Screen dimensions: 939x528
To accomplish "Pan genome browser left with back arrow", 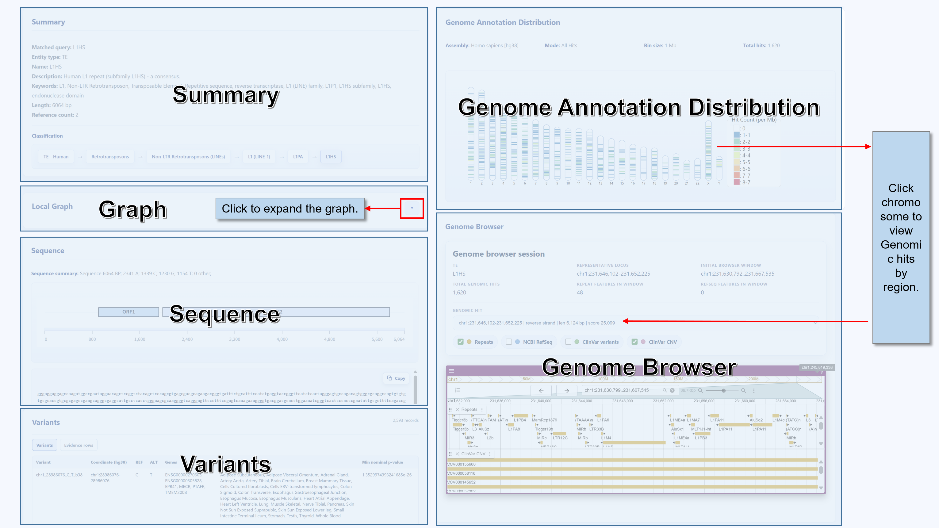I will (x=541, y=390).
